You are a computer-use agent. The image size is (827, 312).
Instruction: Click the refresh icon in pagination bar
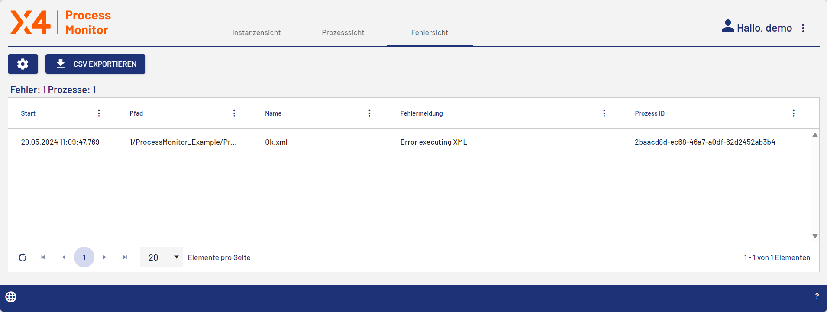[x=23, y=257]
